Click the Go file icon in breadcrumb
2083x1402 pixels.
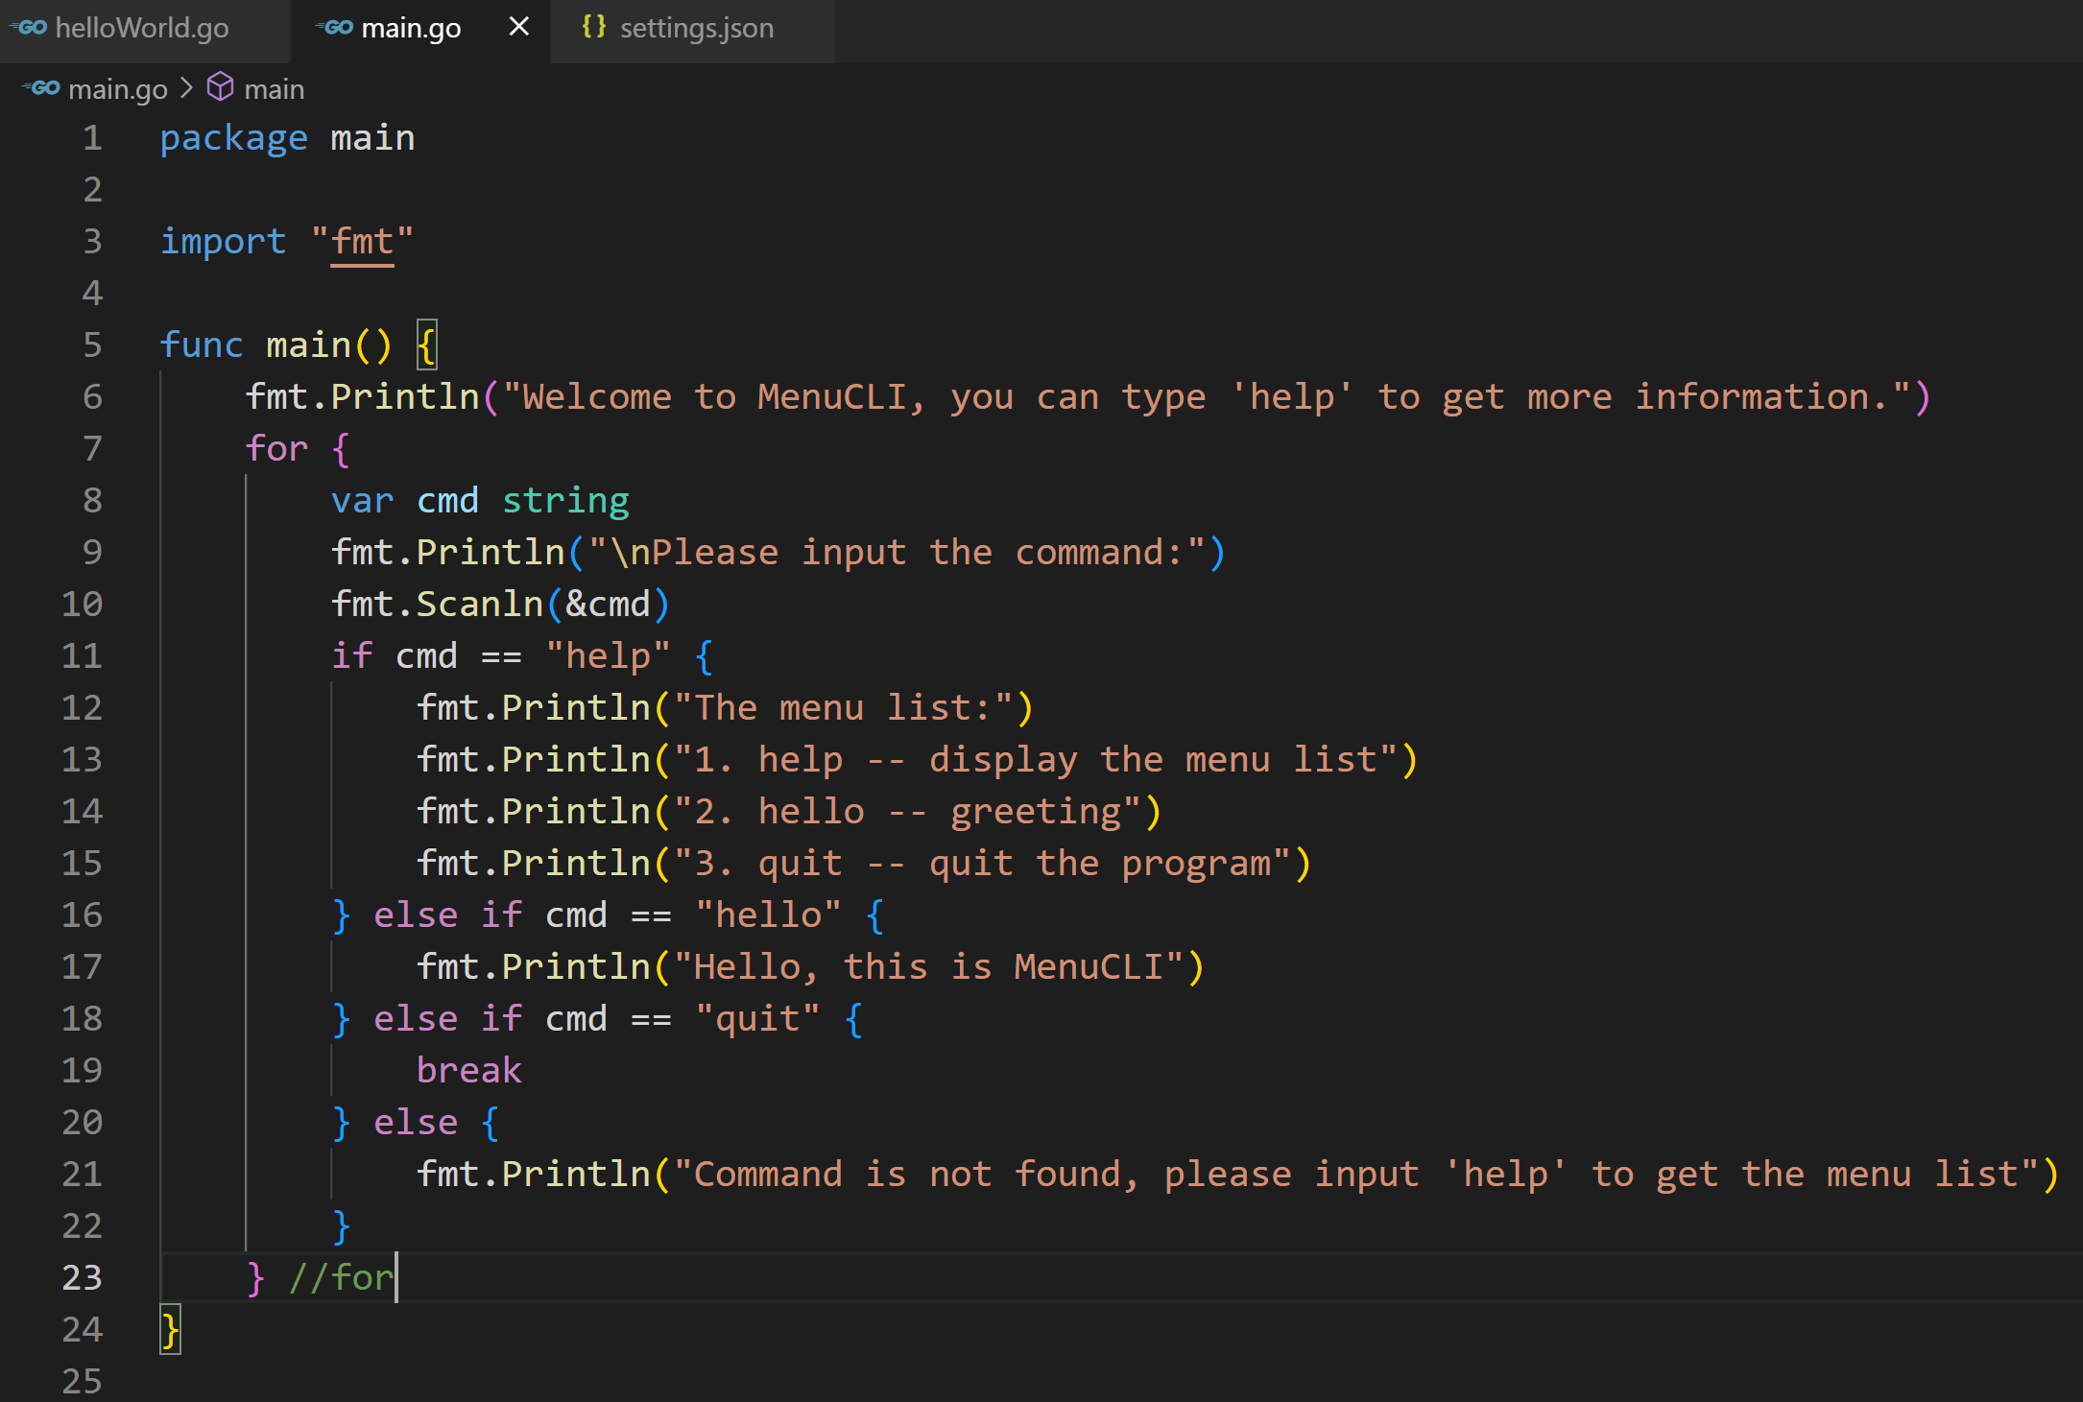pos(42,88)
